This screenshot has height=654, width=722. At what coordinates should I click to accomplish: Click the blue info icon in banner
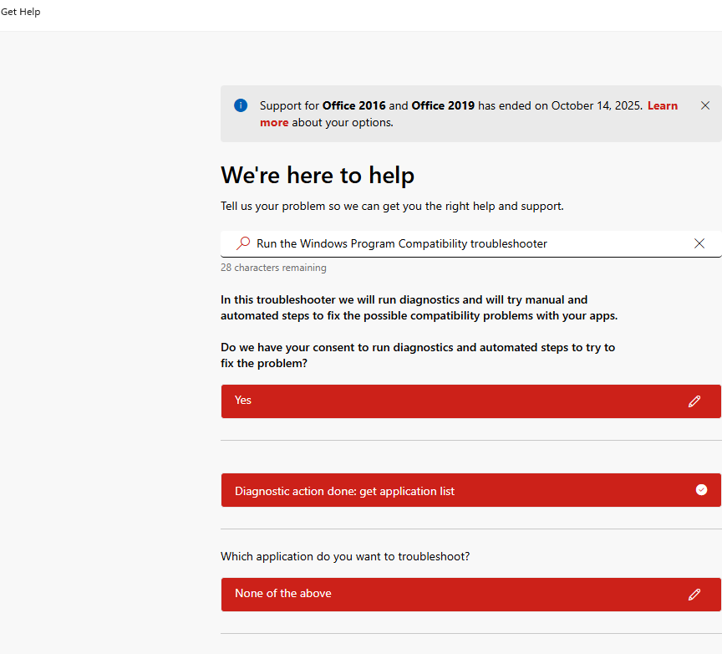click(241, 105)
